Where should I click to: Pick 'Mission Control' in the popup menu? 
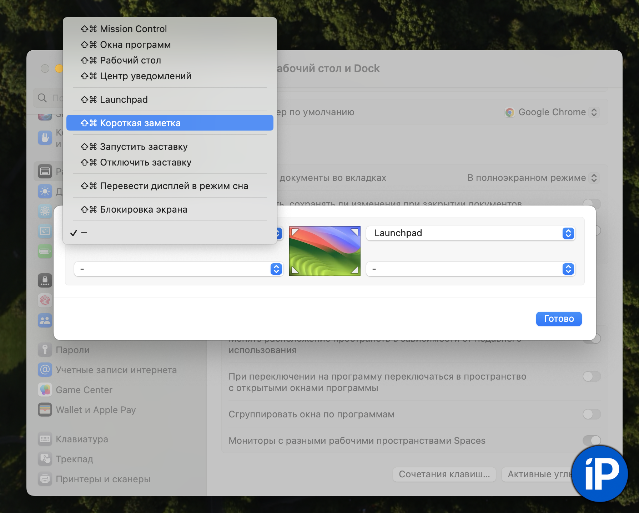170,29
